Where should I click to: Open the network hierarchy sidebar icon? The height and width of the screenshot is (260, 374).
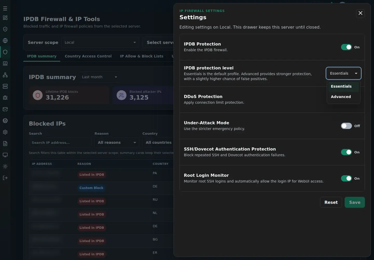5,75
